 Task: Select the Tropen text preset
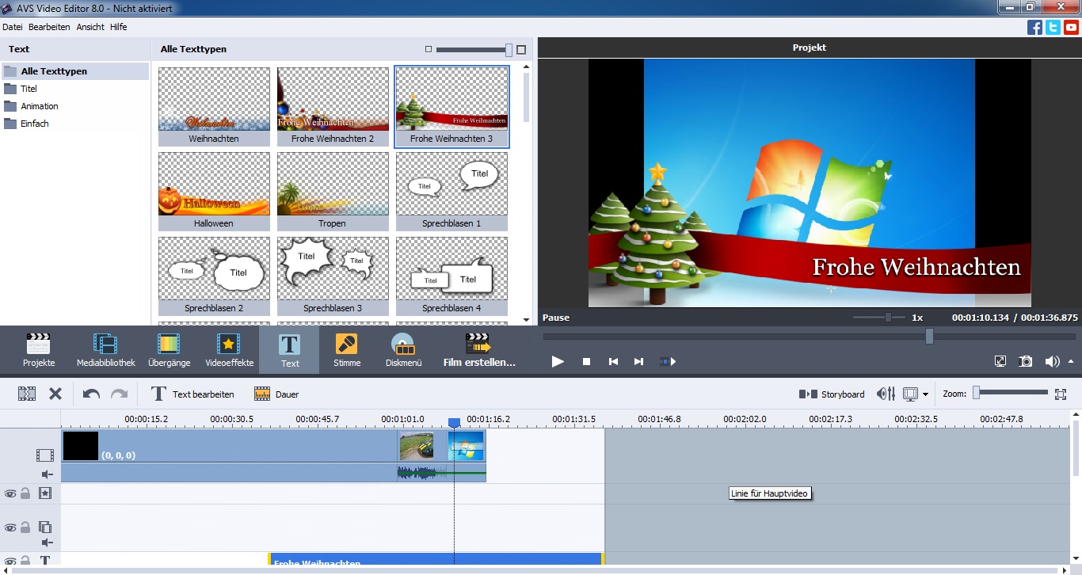pyautogui.click(x=333, y=191)
